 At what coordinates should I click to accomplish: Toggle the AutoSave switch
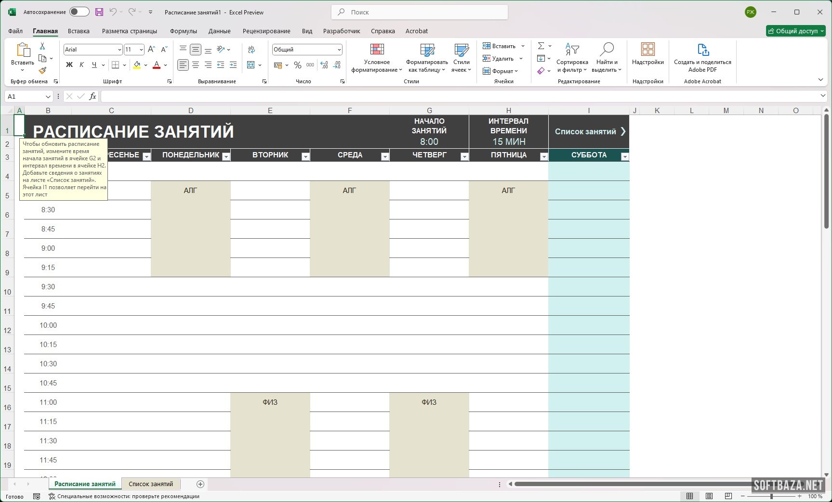(79, 12)
